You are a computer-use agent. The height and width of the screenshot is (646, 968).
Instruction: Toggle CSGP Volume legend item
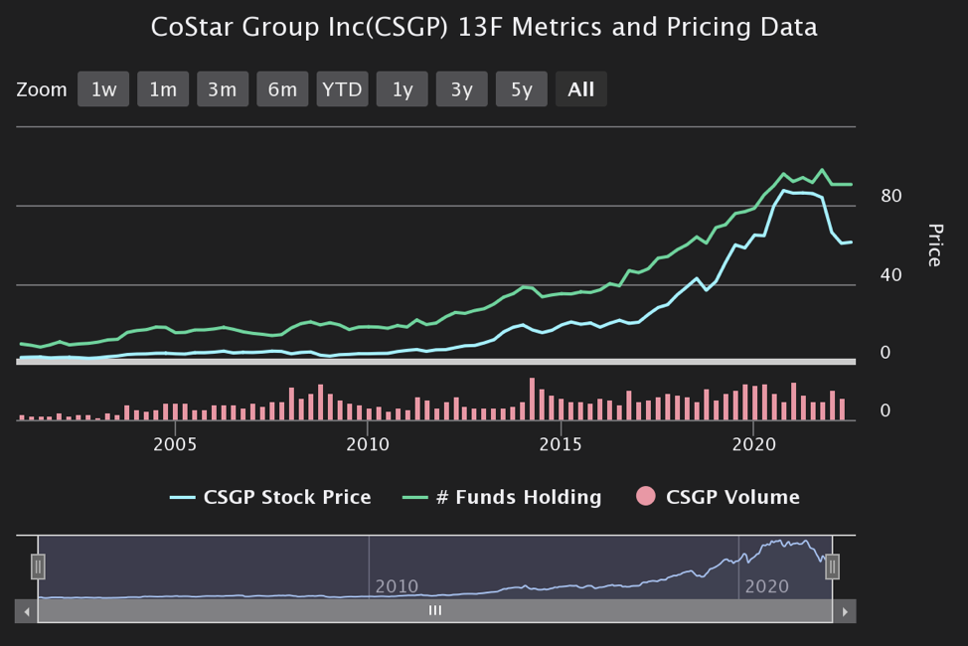[732, 497]
